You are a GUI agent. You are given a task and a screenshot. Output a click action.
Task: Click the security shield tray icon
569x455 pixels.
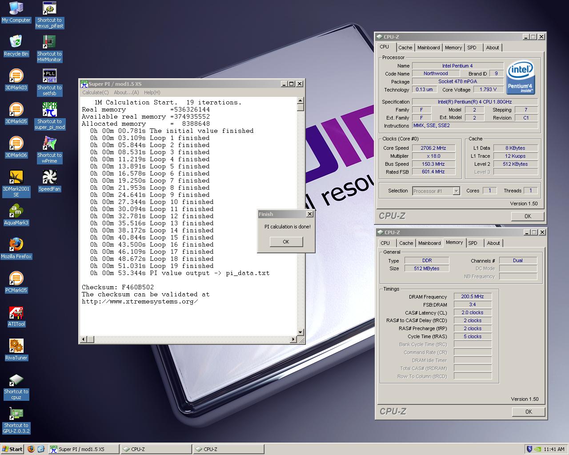(529, 449)
